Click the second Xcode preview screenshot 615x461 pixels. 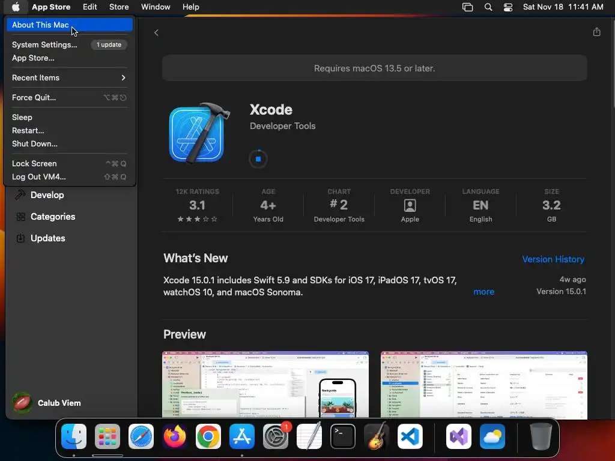tap(483, 385)
